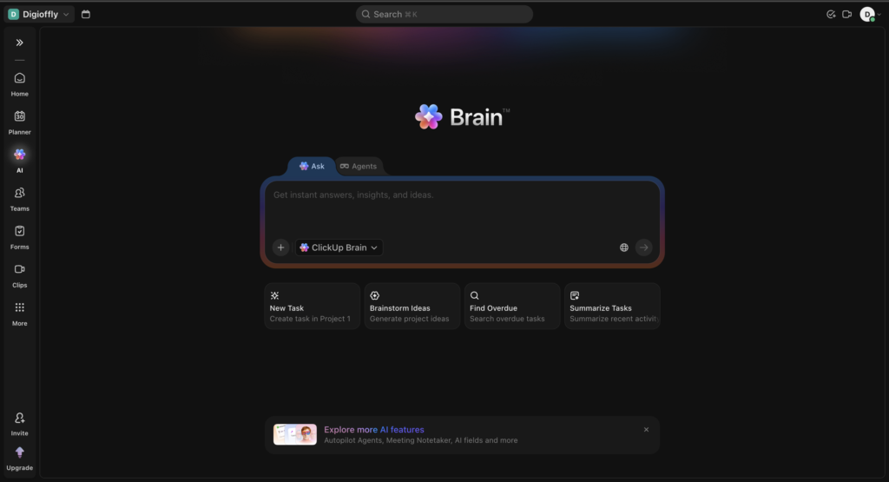Image resolution: width=889 pixels, height=482 pixels.
Task: Click the plus attach button in prompt
Action: (x=280, y=248)
